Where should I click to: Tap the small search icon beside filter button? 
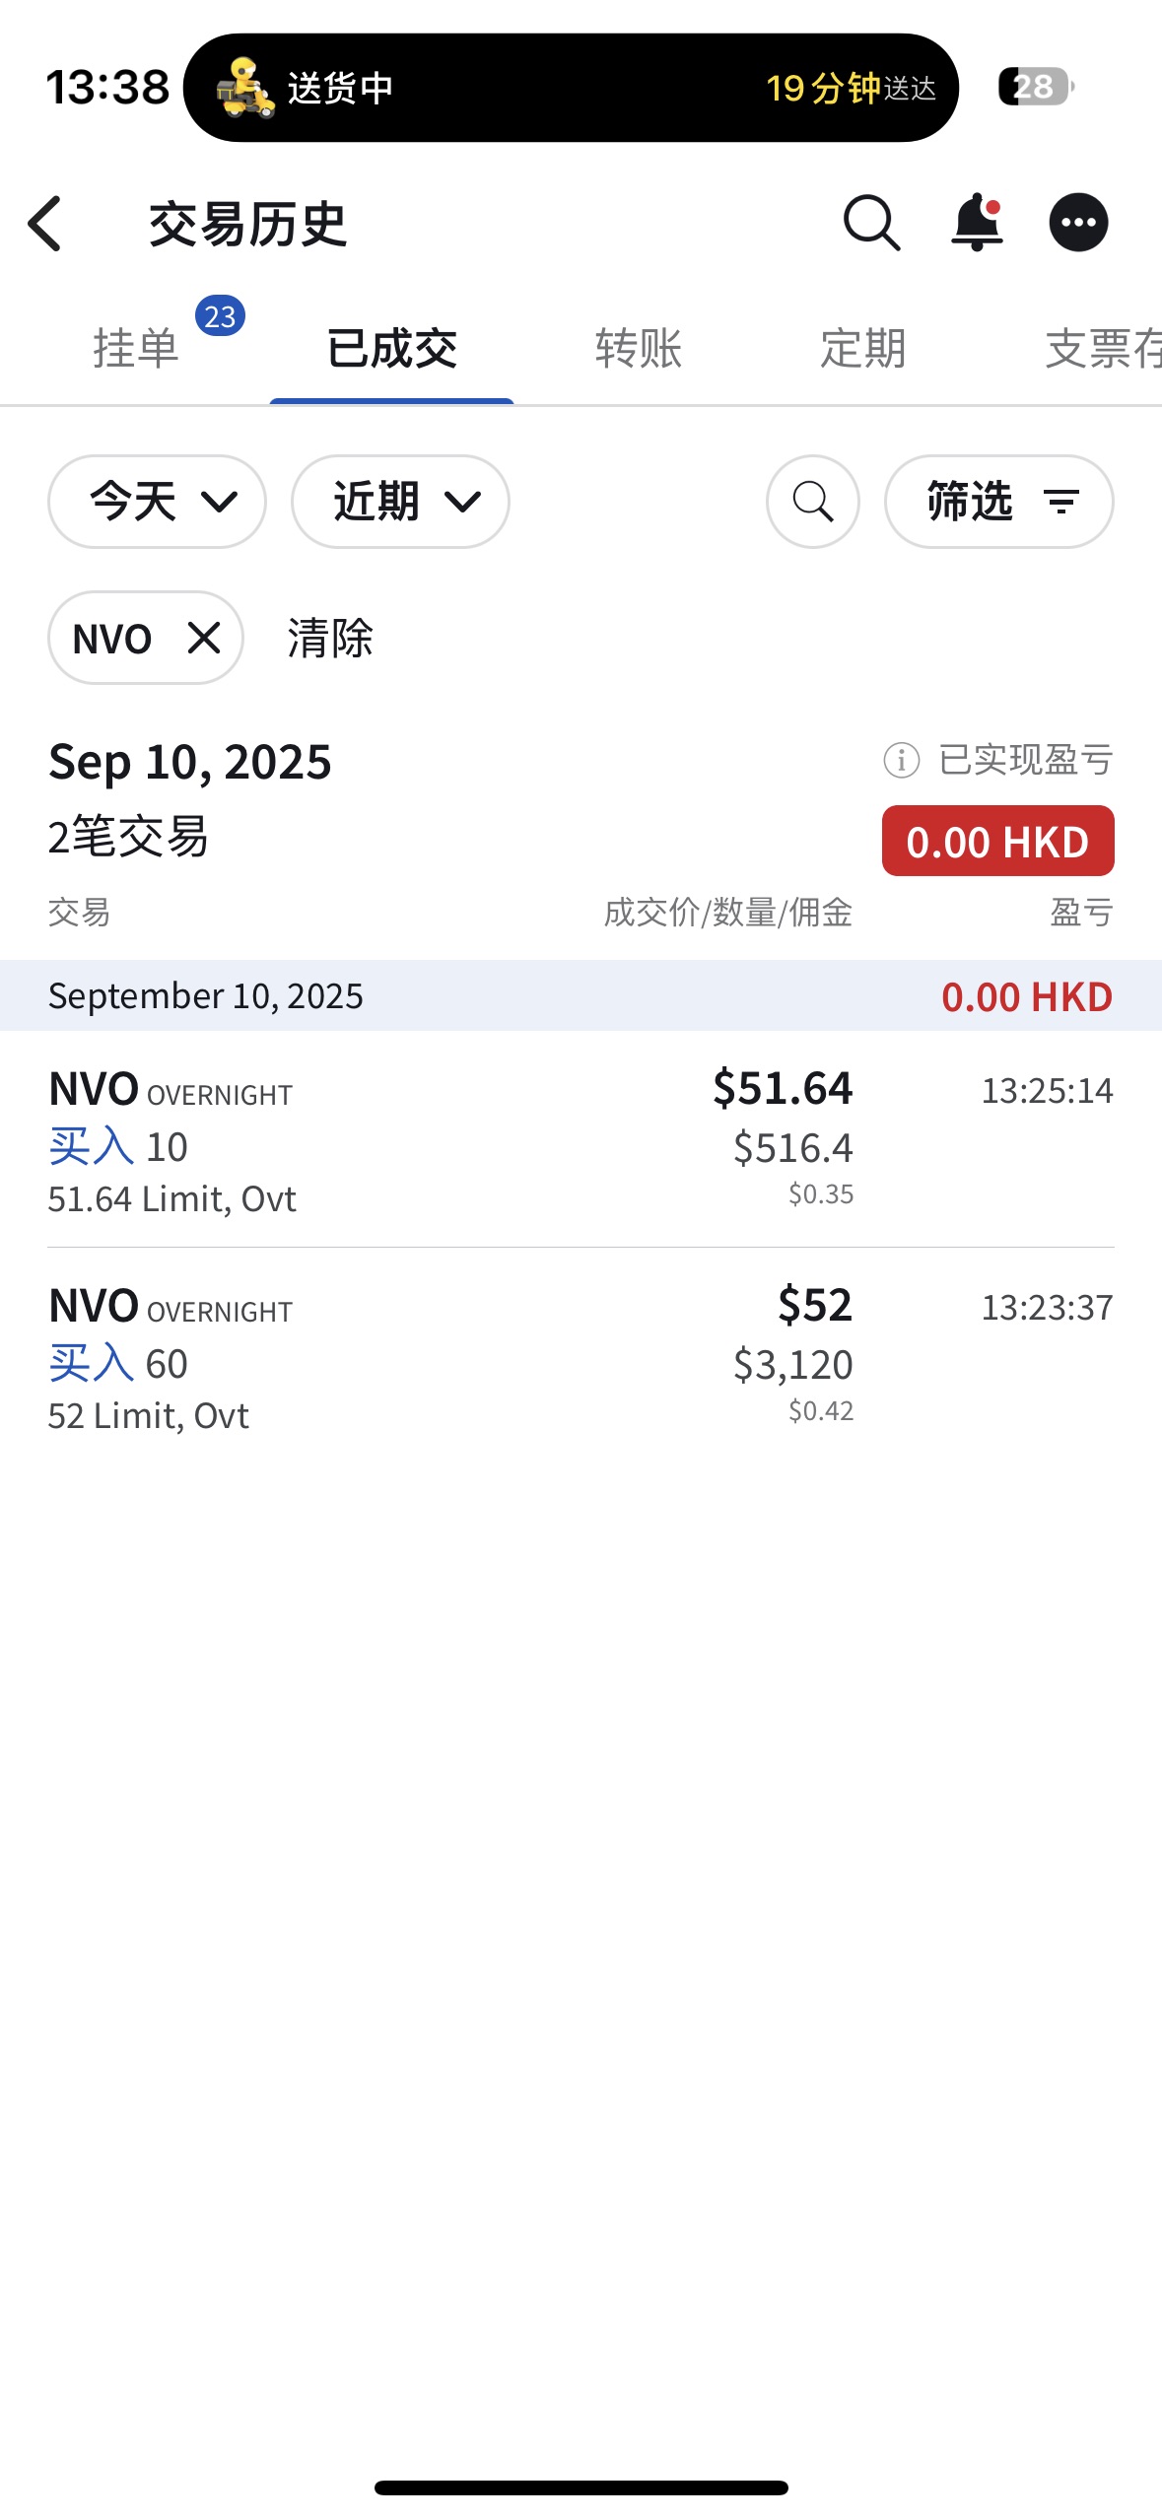(x=812, y=502)
